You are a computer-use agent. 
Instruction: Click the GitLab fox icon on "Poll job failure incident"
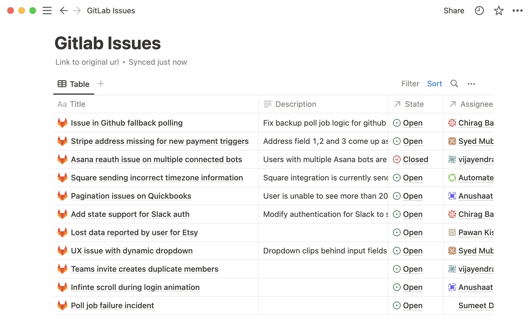coord(63,305)
